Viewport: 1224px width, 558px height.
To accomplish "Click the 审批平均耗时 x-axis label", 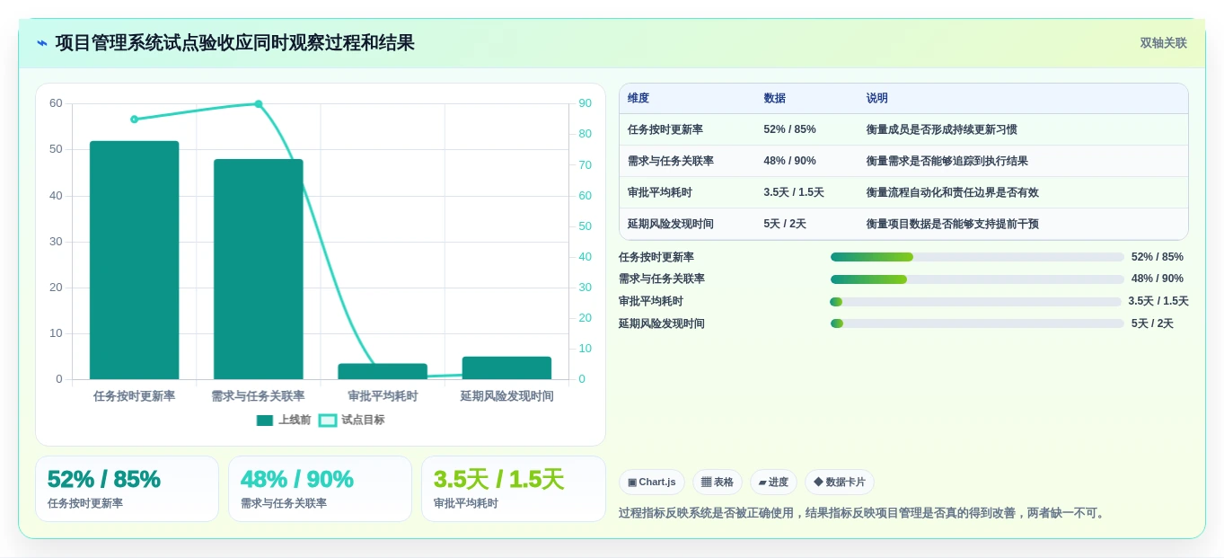I will click(x=383, y=396).
